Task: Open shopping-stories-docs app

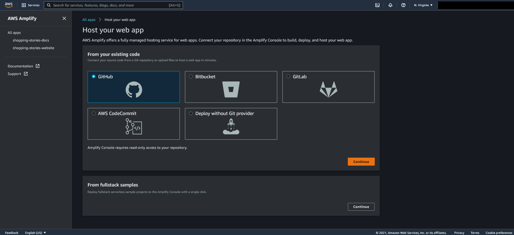Action: pos(31,40)
